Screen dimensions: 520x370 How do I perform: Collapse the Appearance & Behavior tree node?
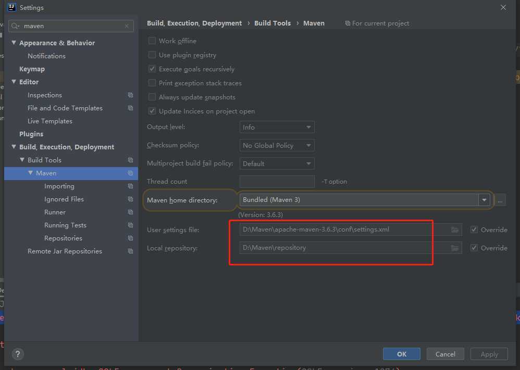[x=14, y=43]
